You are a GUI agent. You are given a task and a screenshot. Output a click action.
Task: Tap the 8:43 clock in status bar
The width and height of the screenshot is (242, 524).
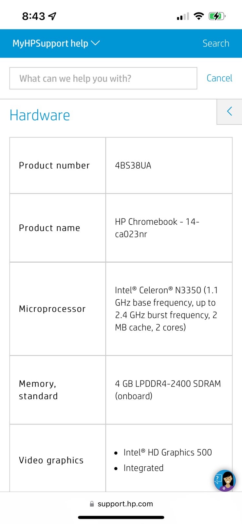tap(33, 16)
